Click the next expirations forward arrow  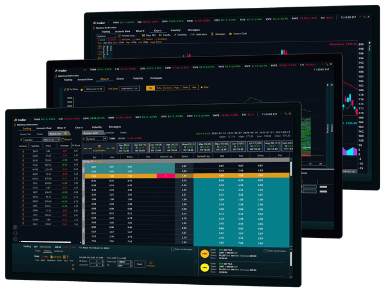click(108, 148)
